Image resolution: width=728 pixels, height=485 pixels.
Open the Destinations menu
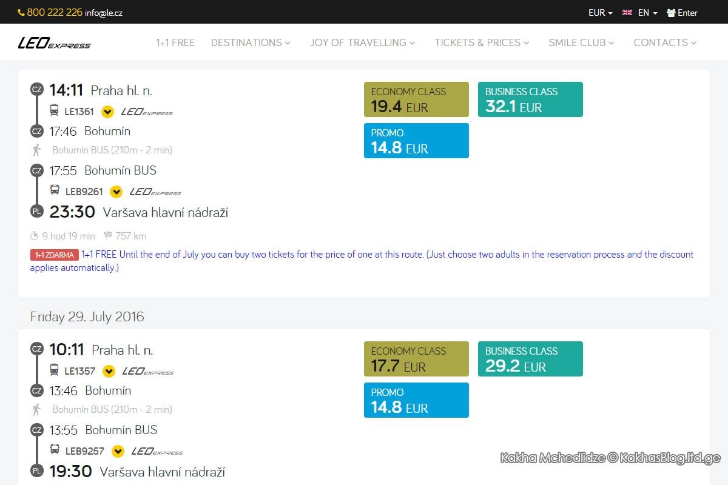point(251,42)
